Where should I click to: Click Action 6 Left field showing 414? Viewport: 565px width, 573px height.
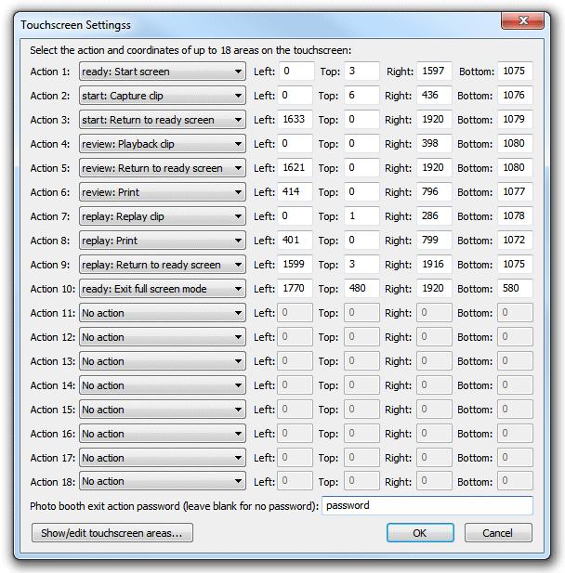click(295, 191)
